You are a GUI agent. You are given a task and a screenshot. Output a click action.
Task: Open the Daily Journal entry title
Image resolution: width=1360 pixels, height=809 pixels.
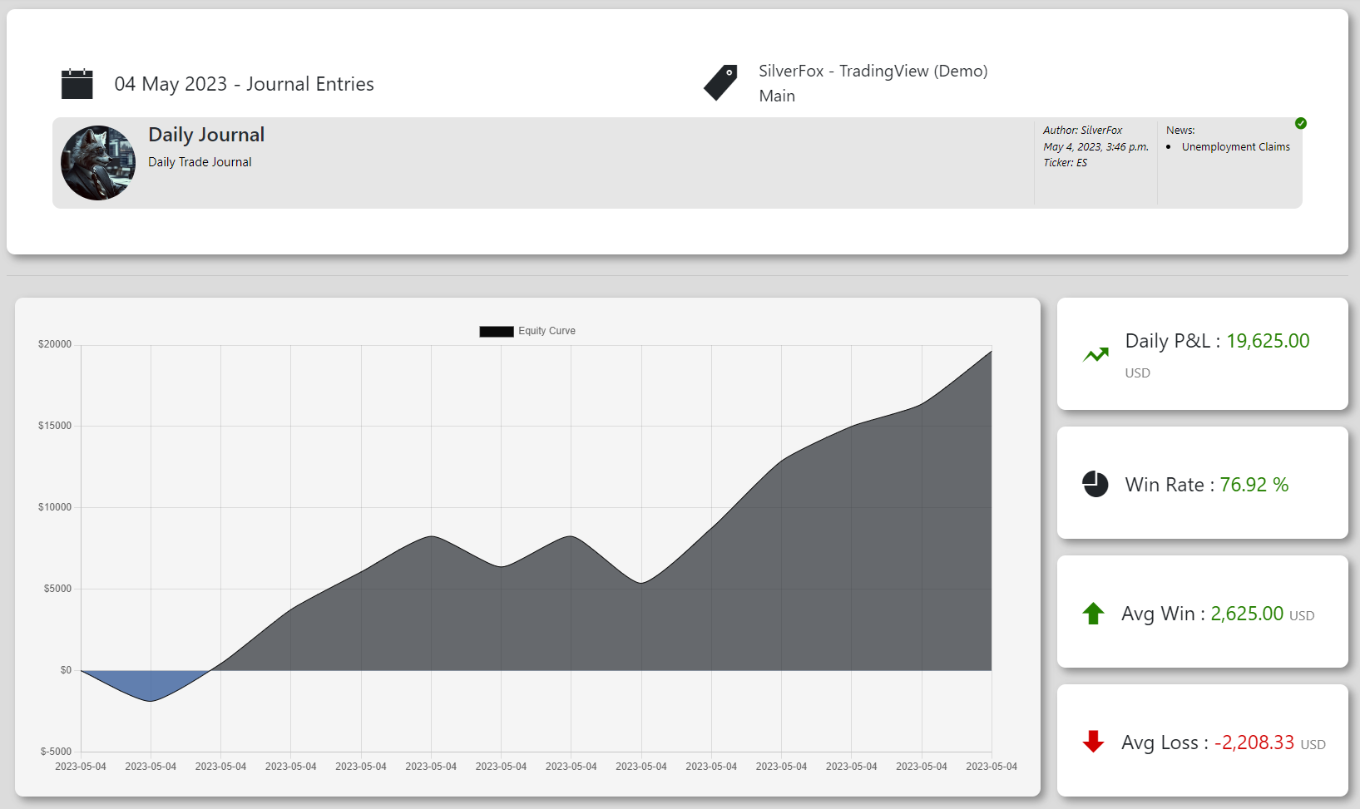coord(206,135)
